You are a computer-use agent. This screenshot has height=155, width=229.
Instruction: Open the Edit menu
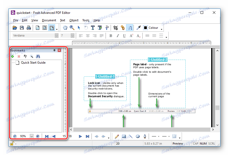pos(25,20)
